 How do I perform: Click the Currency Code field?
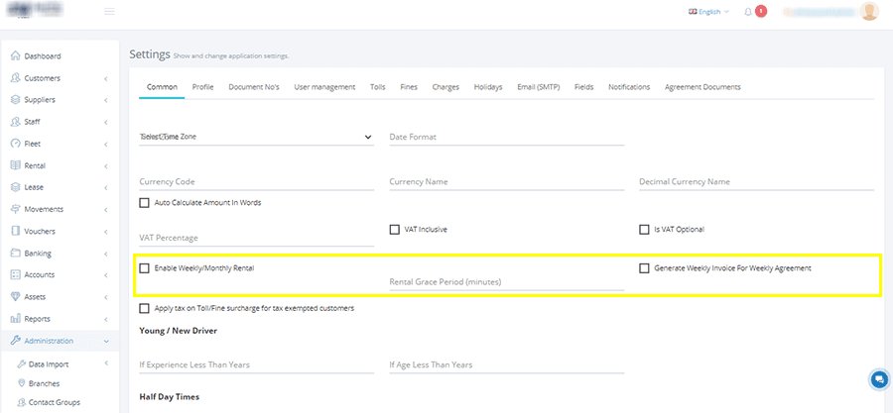coord(256,182)
